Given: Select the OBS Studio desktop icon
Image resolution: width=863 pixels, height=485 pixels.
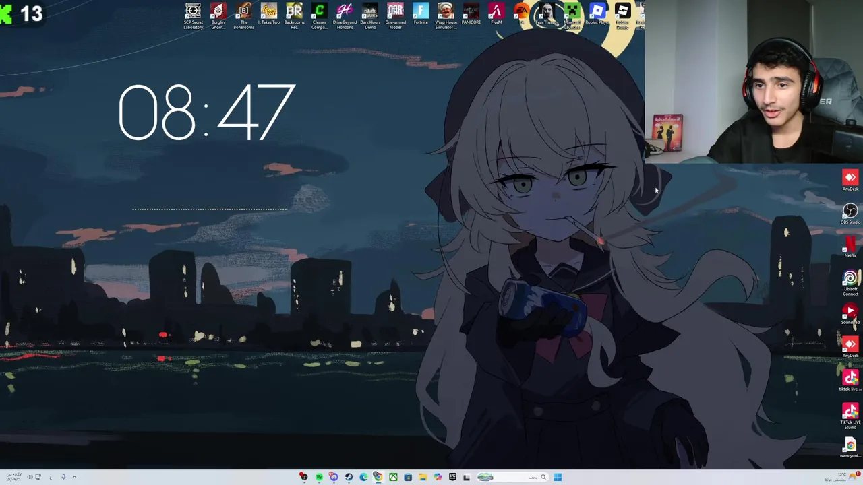Looking at the screenshot, I should (x=850, y=214).
